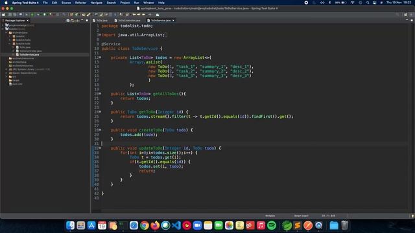
Task: Open the Refactor menu
Action: point(80,3)
